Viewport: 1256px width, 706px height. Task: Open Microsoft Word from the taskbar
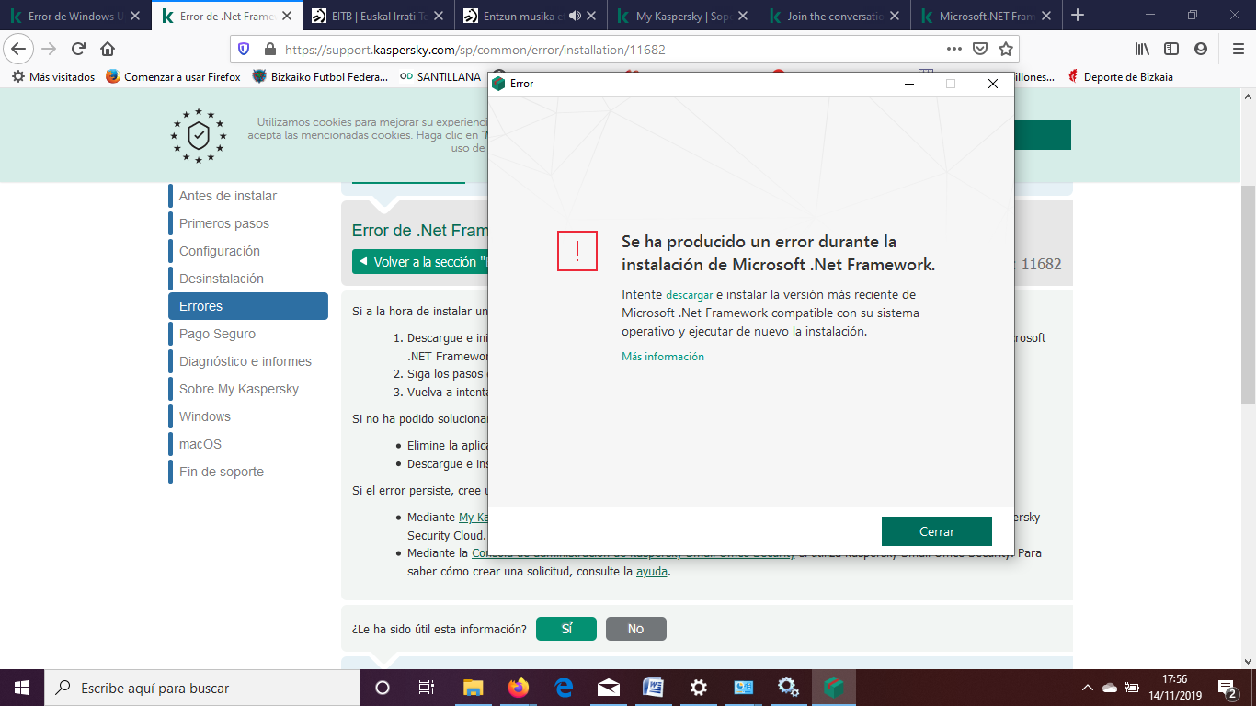point(653,688)
